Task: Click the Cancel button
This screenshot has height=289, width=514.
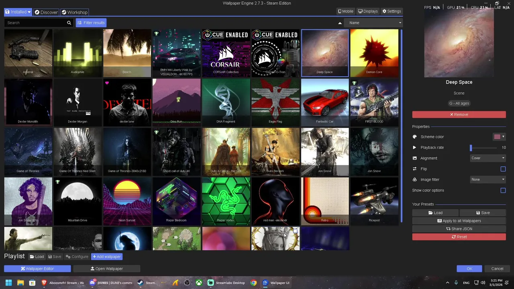Action: [x=497, y=269]
